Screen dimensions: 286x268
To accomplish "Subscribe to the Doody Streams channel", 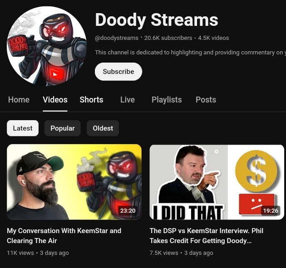I will click(x=118, y=72).
